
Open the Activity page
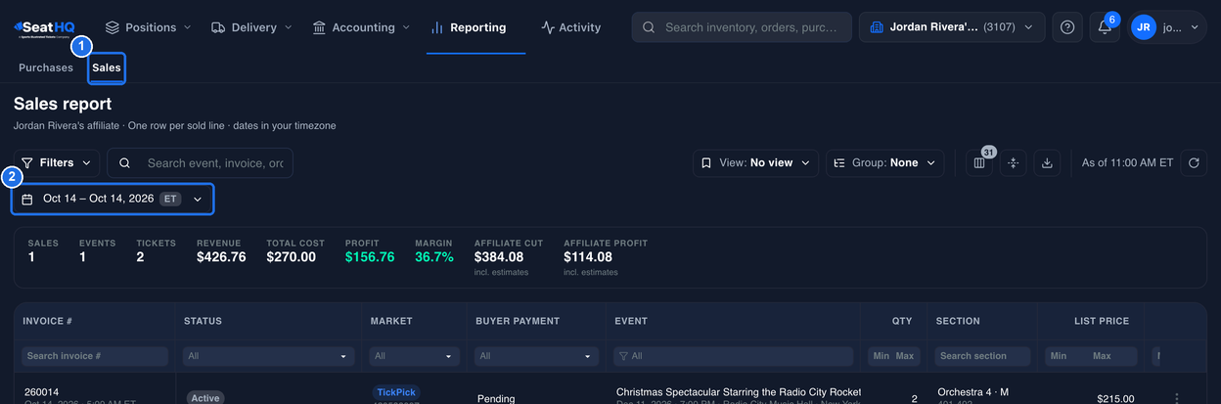tap(570, 27)
